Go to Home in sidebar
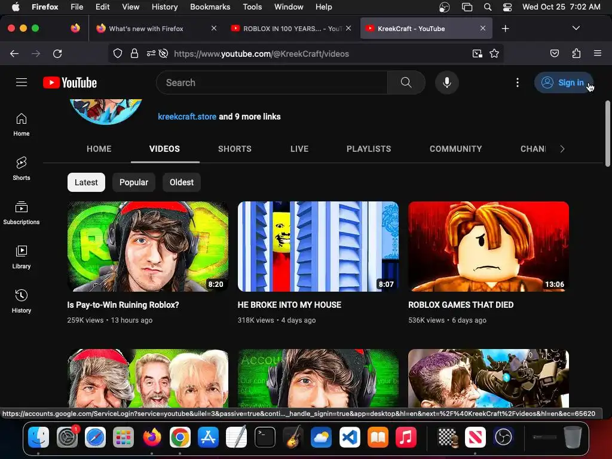 tap(22, 125)
